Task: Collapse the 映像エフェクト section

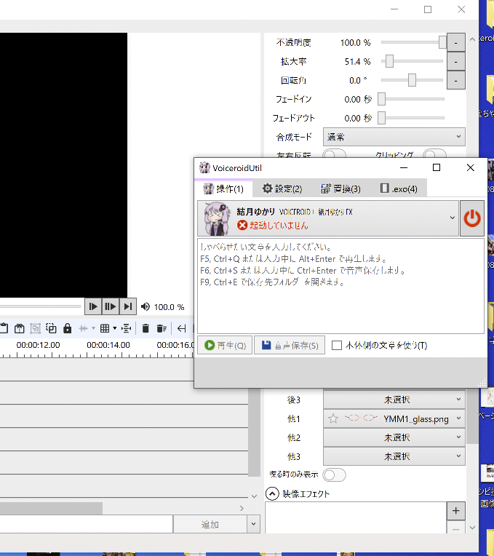Action: coord(272,493)
